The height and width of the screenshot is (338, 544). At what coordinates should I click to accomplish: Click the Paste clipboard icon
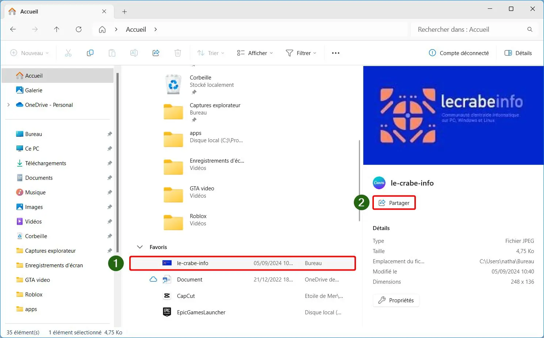click(112, 53)
